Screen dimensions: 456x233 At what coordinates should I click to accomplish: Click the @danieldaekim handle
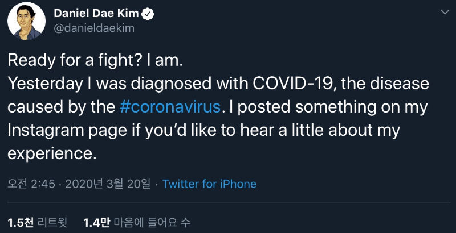coord(93,28)
